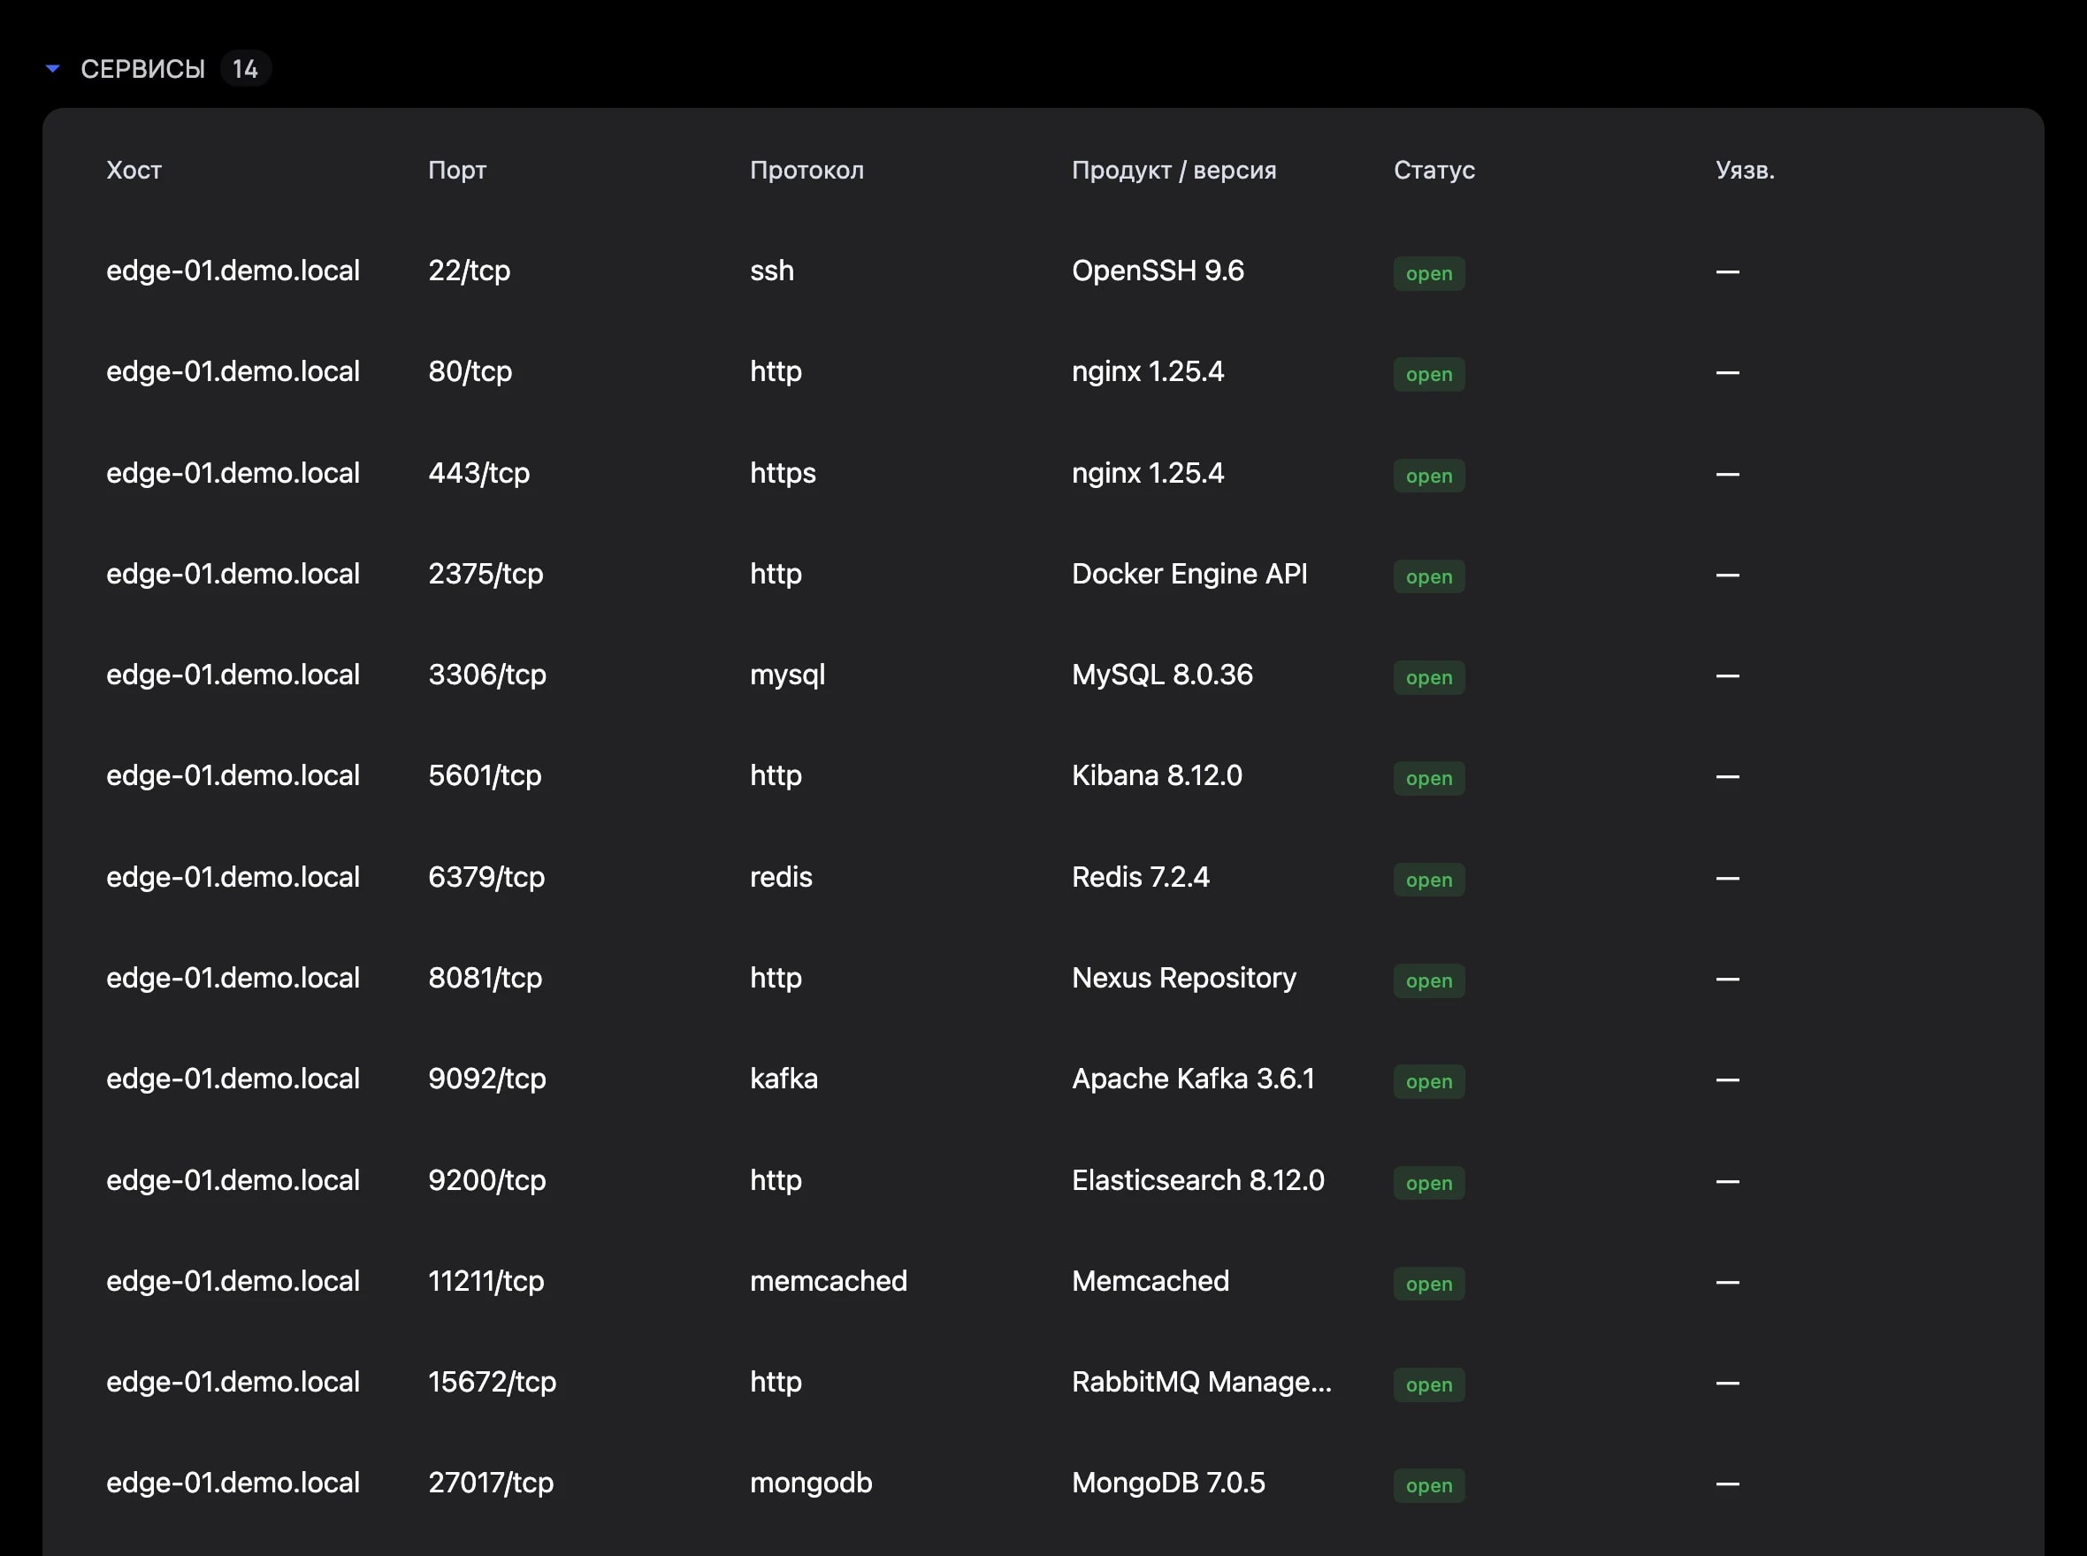Click the truncated RabbitMQ Manage... product cell
The width and height of the screenshot is (2087, 1556).
pyautogui.click(x=1203, y=1382)
